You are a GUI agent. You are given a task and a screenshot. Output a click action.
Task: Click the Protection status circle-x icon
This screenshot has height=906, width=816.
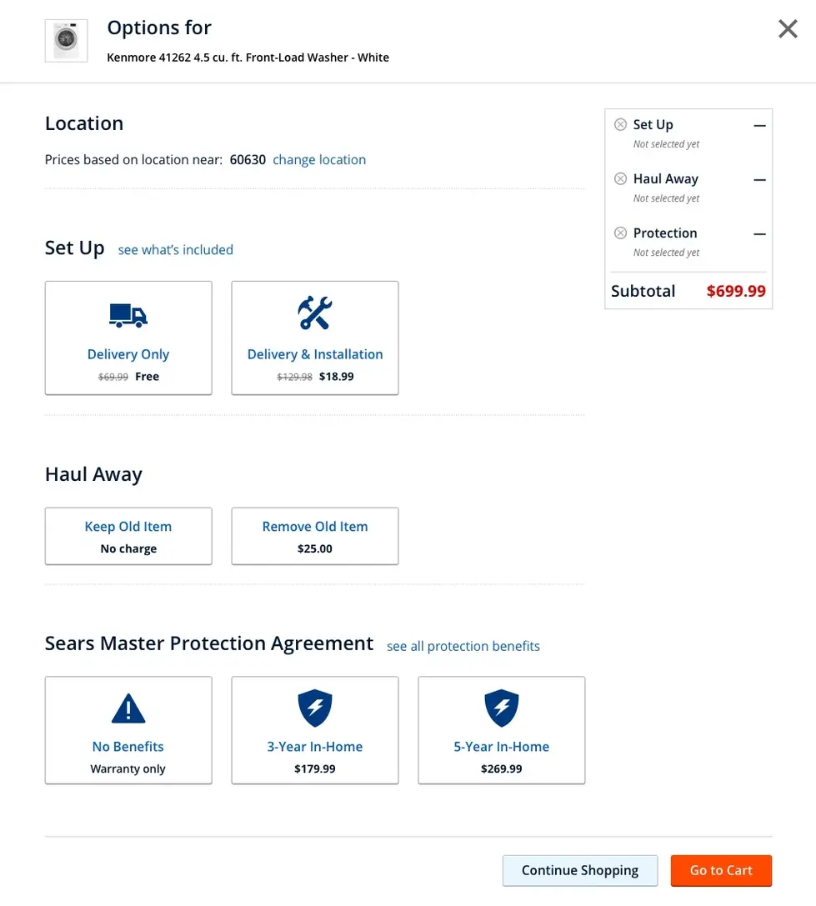pos(620,233)
